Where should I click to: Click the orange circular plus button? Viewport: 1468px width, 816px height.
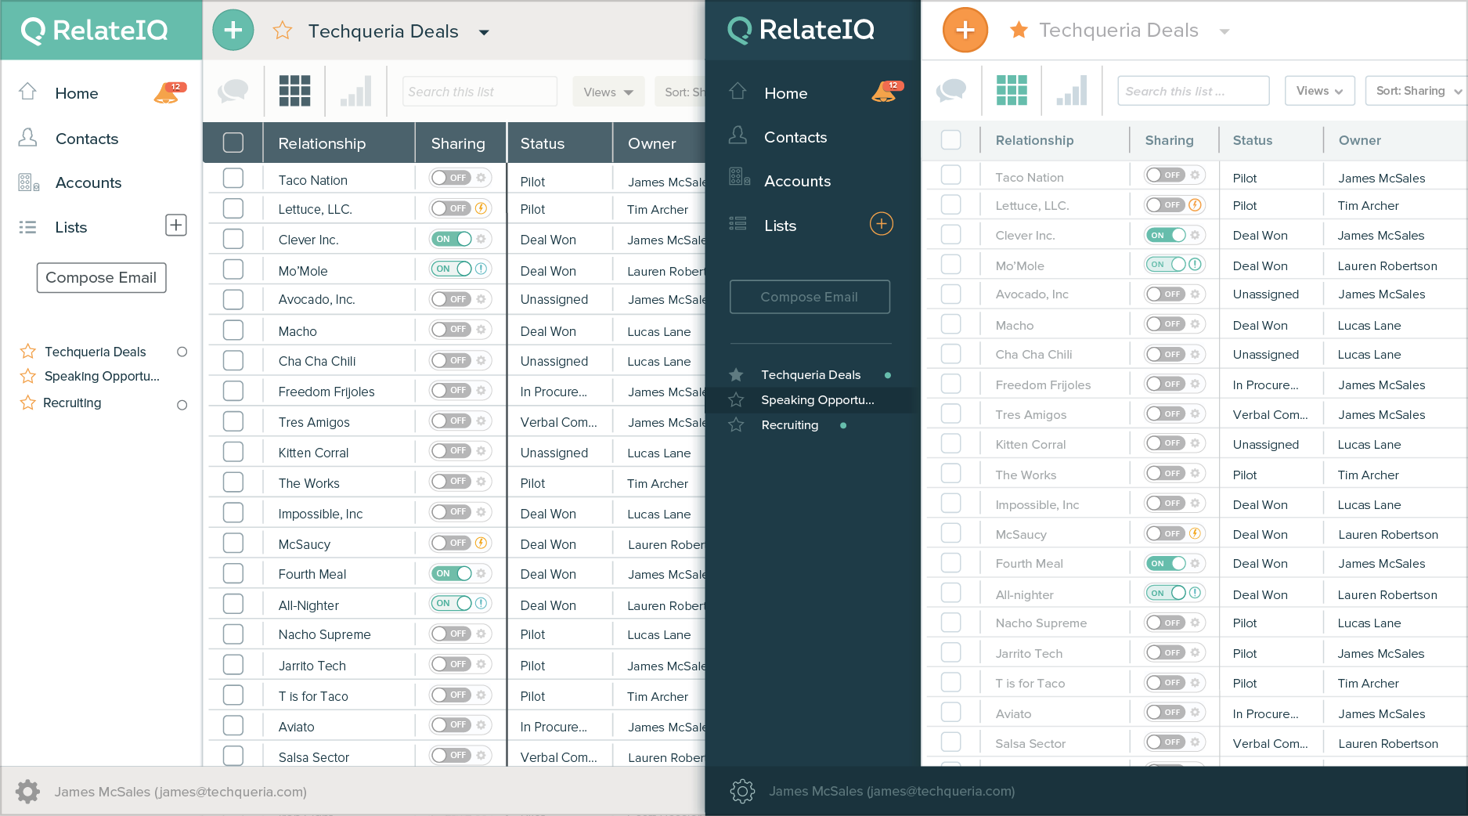pos(965,31)
